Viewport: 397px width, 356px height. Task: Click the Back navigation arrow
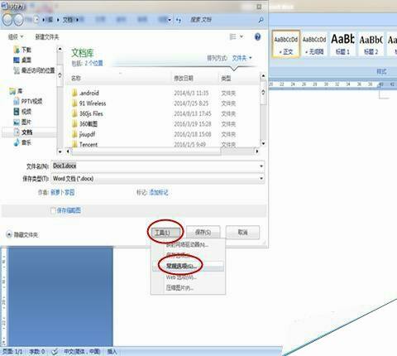point(7,20)
